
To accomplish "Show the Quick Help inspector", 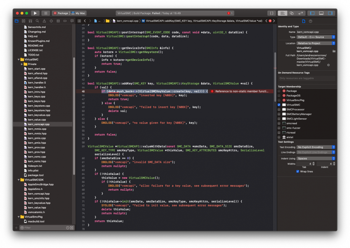I will [x=310, y=21].
